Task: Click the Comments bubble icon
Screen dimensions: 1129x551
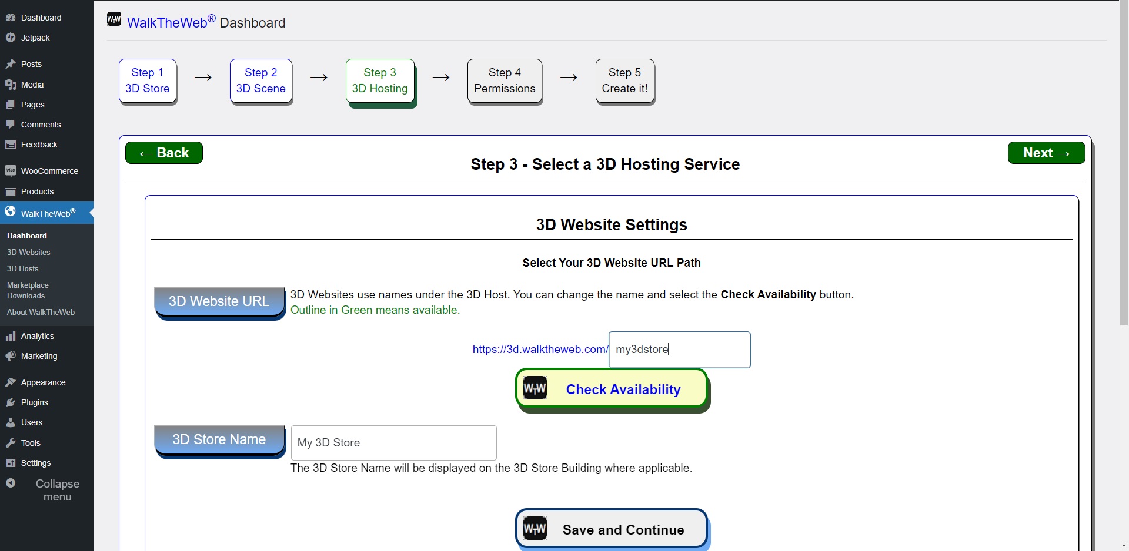Action: click(11, 125)
